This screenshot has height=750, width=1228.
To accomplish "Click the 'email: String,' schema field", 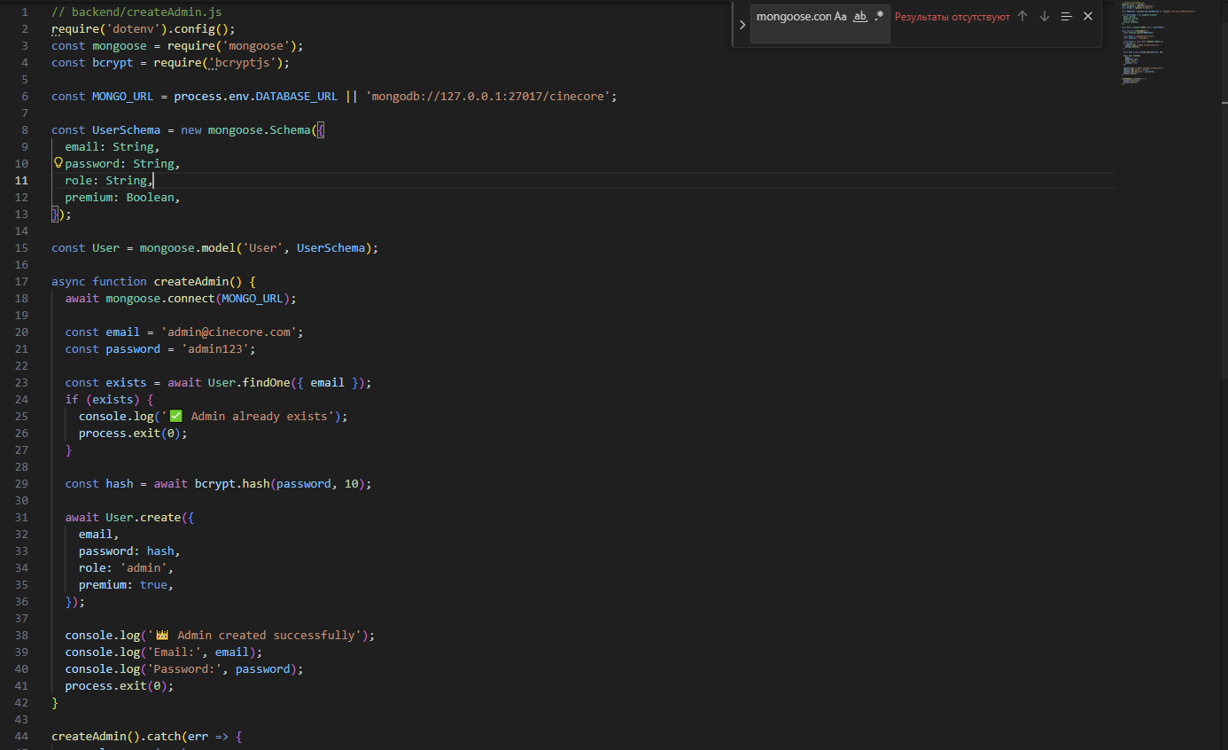I will coord(113,146).
